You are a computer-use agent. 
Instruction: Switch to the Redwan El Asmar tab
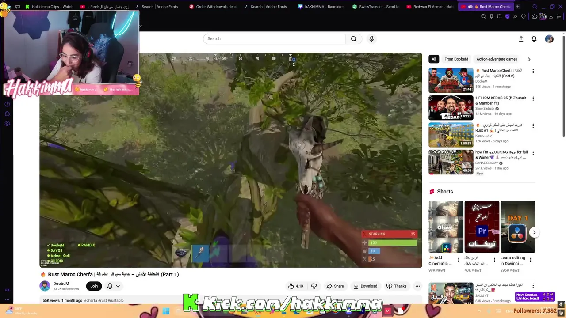point(430,7)
